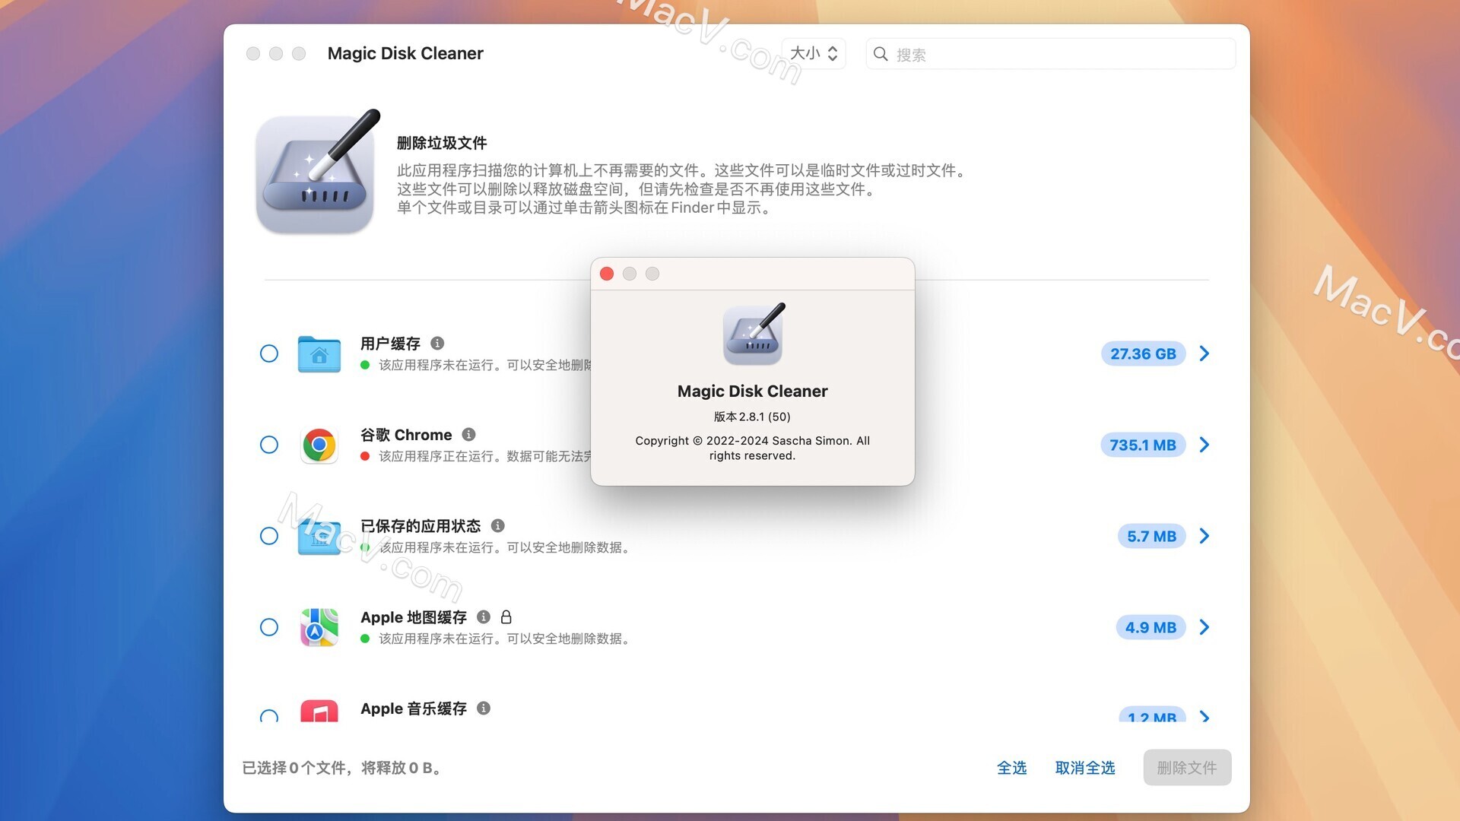This screenshot has height=821, width=1460.
Task: Click the app icon in the About dialog
Action: click(x=753, y=334)
